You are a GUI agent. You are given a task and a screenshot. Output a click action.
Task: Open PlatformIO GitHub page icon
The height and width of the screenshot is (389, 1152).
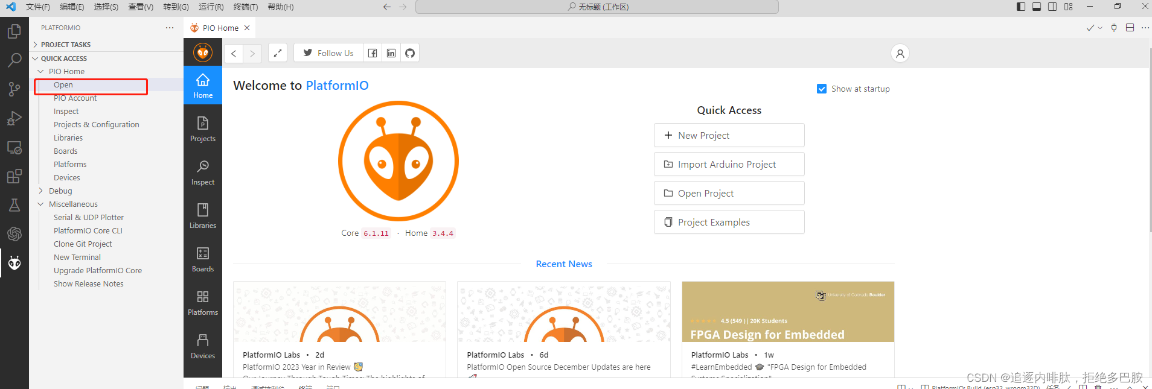[x=410, y=53]
